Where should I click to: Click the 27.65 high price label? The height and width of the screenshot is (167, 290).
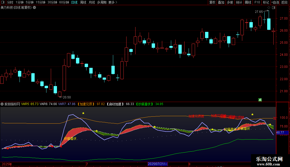[x=259, y=12]
